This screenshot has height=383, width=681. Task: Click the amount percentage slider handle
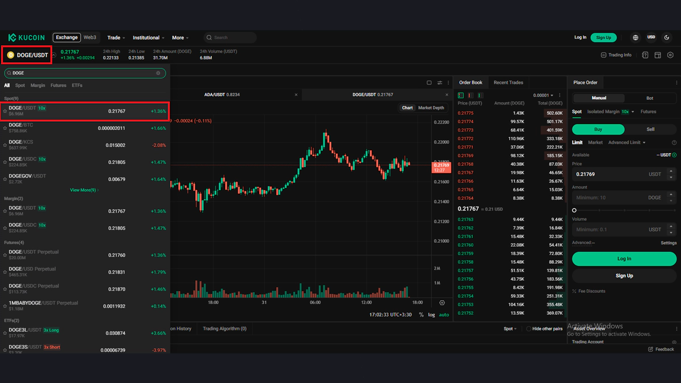pyautogui.click(x=574, y=211)
